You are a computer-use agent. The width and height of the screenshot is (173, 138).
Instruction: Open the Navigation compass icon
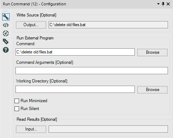[x=6, y=33]
